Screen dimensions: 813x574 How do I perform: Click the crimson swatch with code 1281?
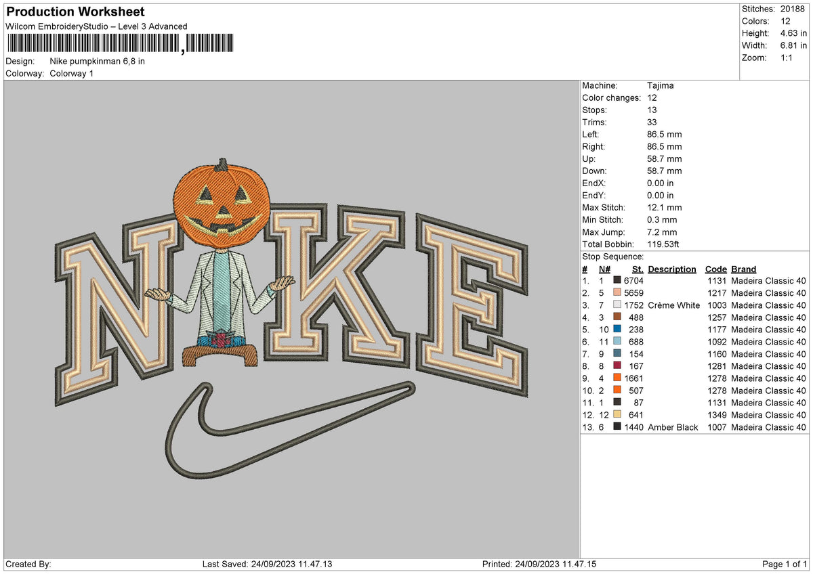(617, 366)
